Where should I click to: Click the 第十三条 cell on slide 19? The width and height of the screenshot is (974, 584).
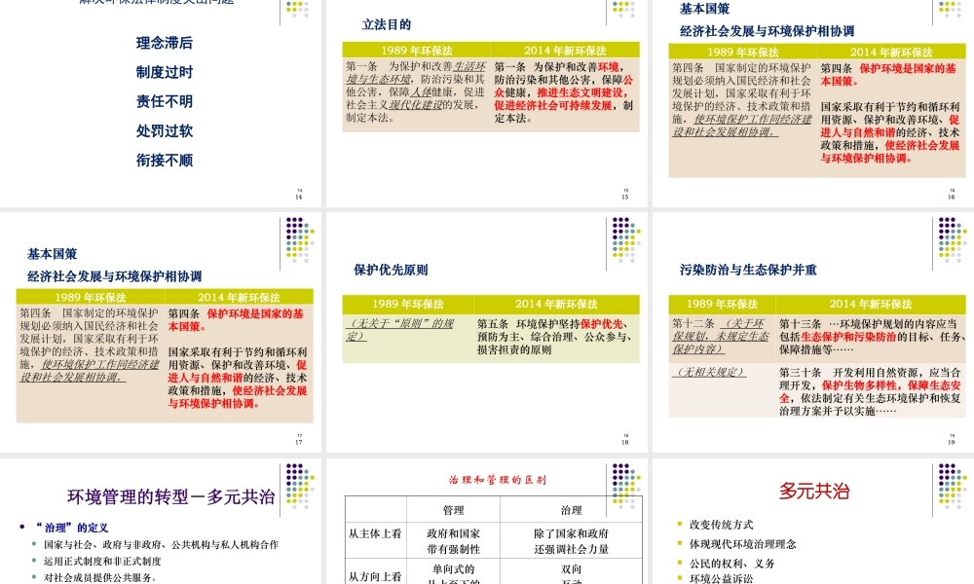click(x=872, y=337)
